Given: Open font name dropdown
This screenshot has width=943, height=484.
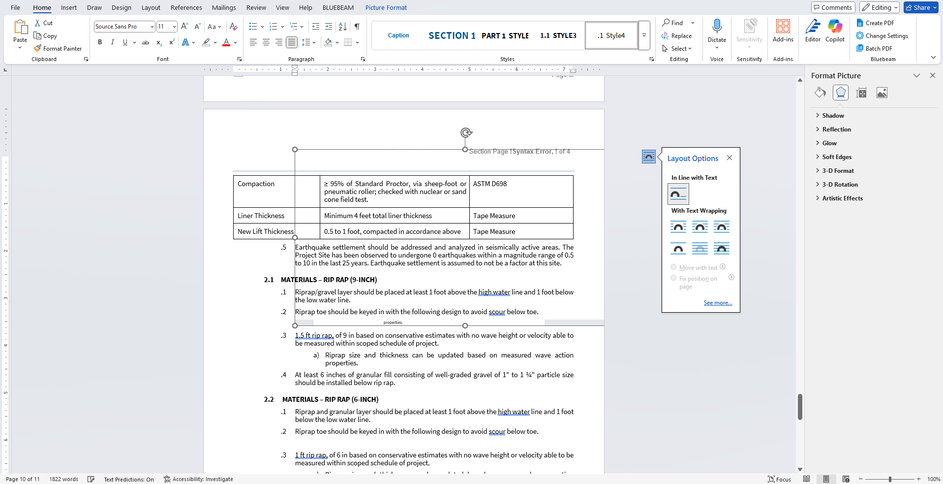Looking at the screenshot, I should [152, 27].
